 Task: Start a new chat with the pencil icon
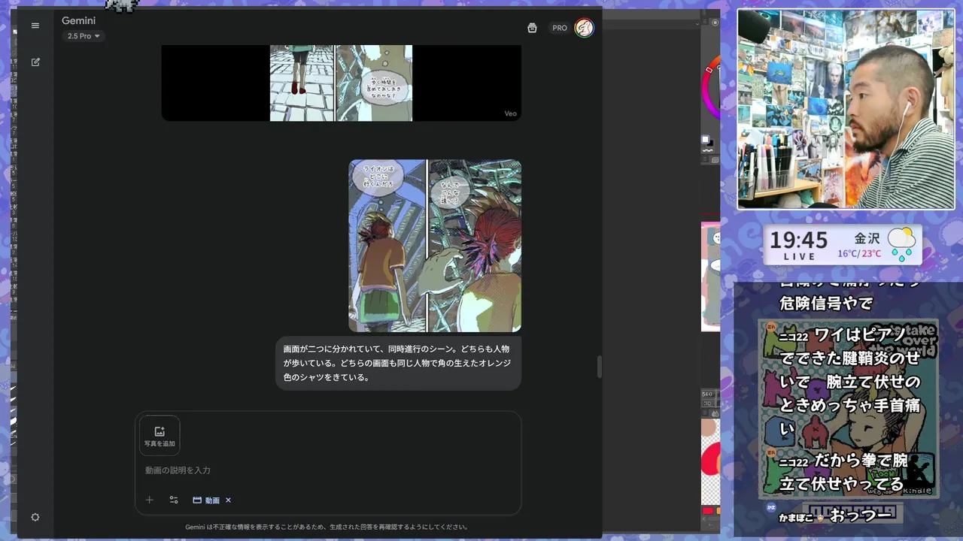35,62
